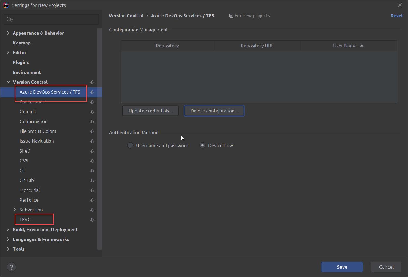
Task: Expand the Appearance & Behavior section
Action: click(x=8, y=33)
